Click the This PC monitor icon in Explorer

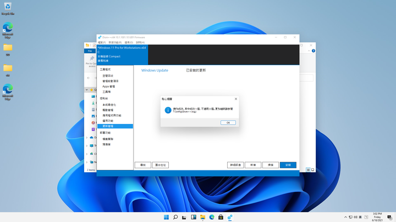point(92,146)
